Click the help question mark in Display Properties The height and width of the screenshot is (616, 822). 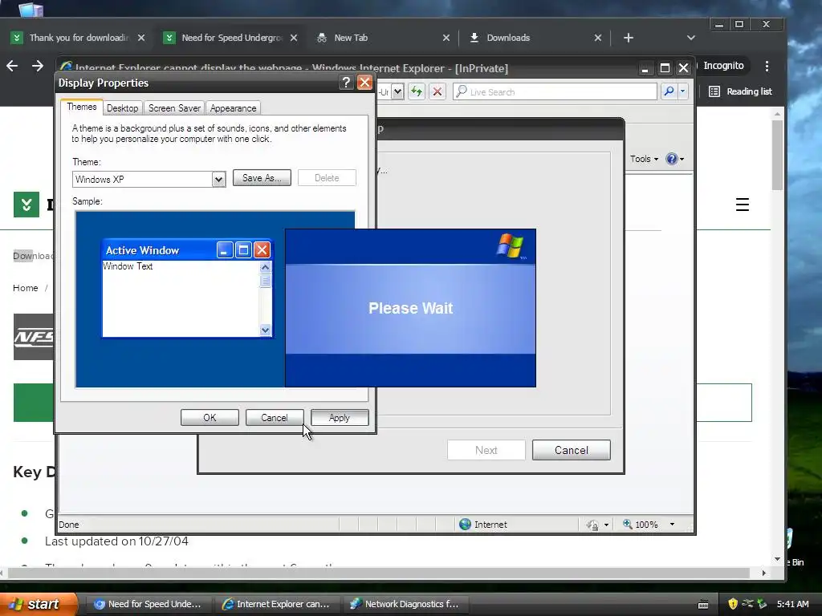pos(345,83)
